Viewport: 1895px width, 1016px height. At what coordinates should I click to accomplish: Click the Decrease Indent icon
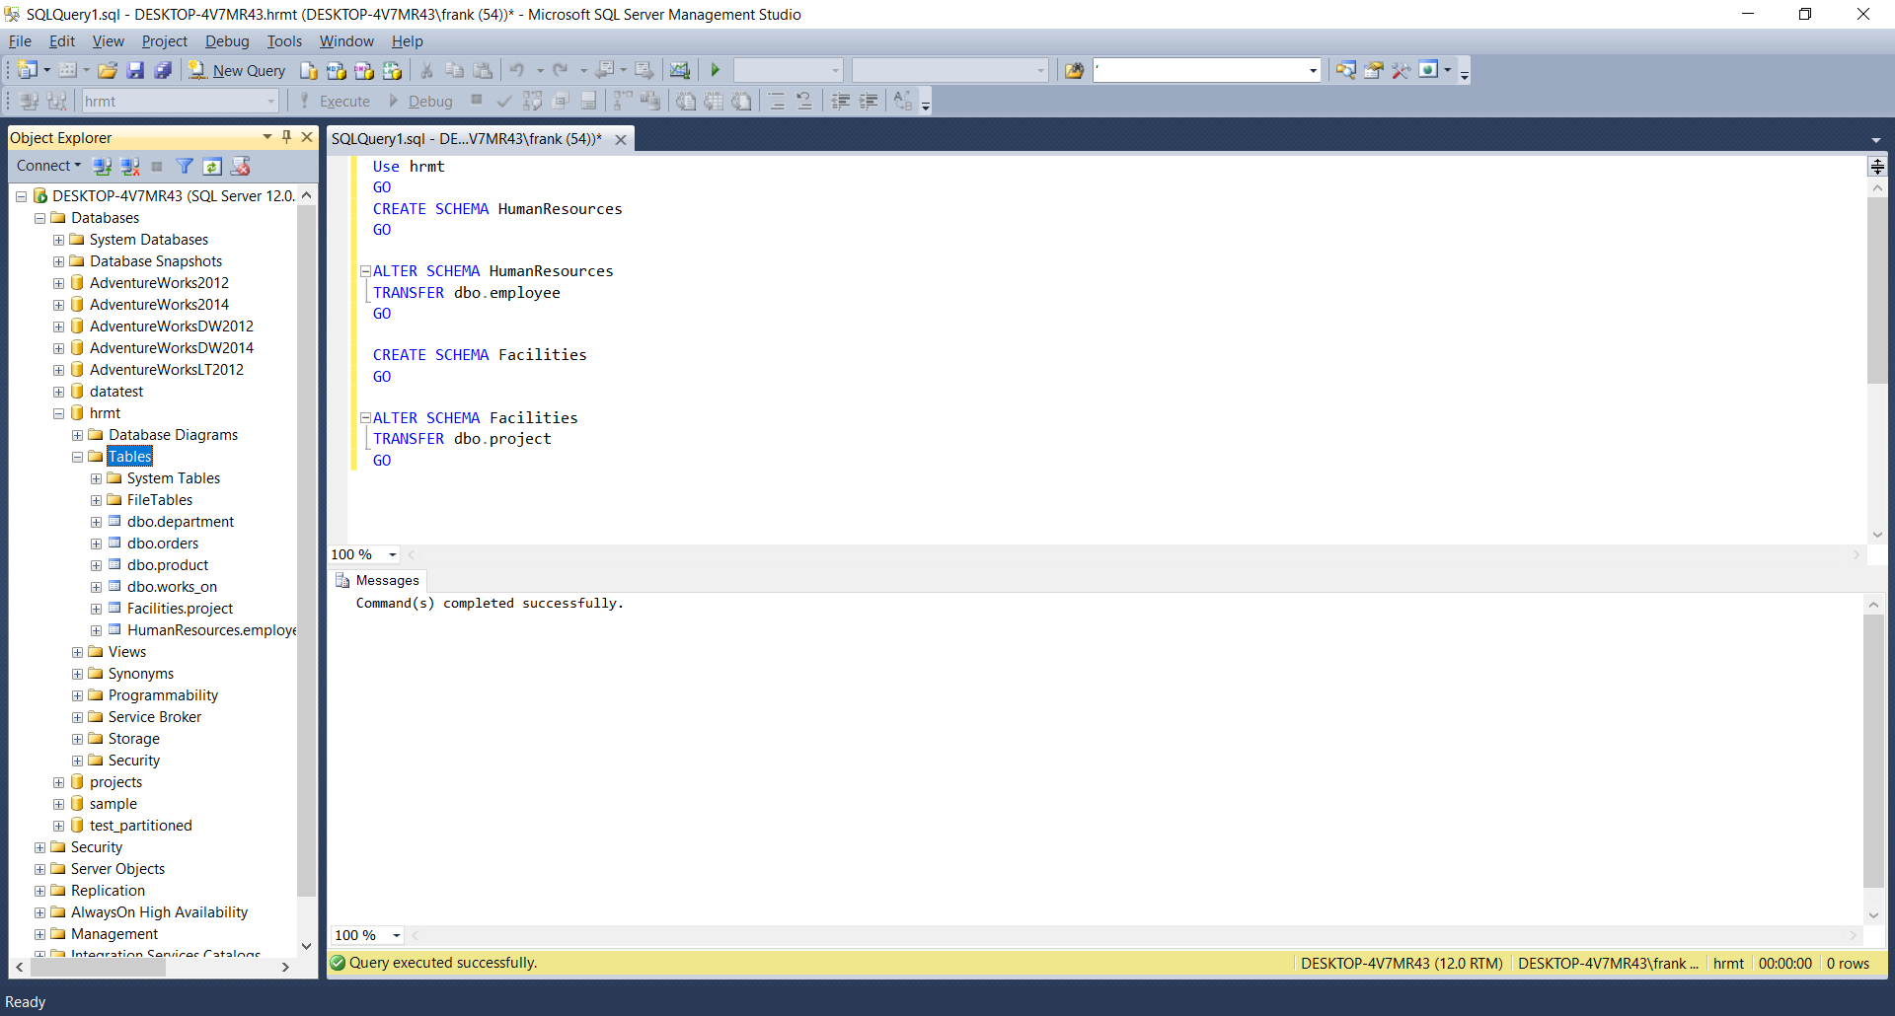[x=841, y=101]
